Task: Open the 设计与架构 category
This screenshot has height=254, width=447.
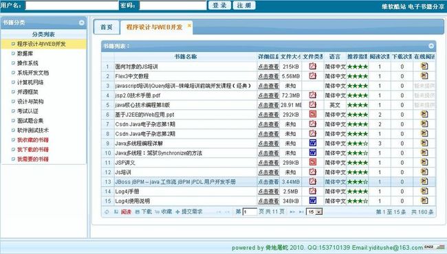Action: point(30,102)
